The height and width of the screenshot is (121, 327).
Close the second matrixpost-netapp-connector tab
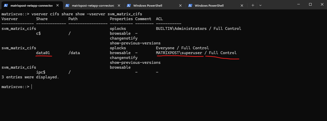tap(119, 5)
